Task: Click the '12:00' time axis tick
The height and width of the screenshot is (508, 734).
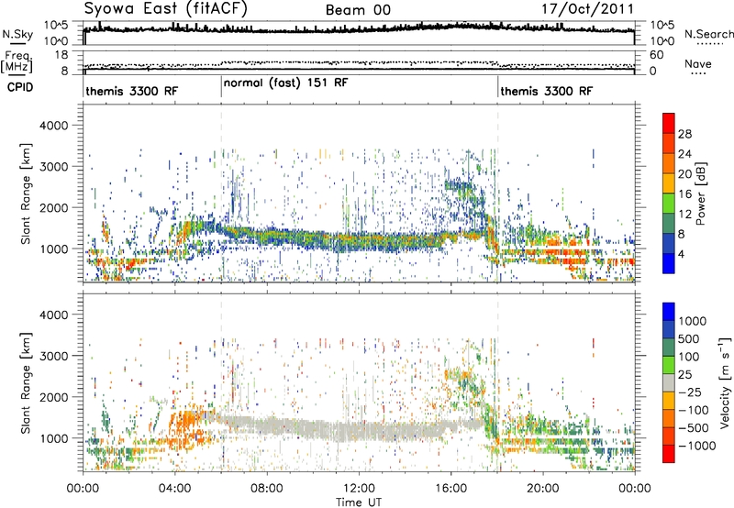Action: [359, 489]
